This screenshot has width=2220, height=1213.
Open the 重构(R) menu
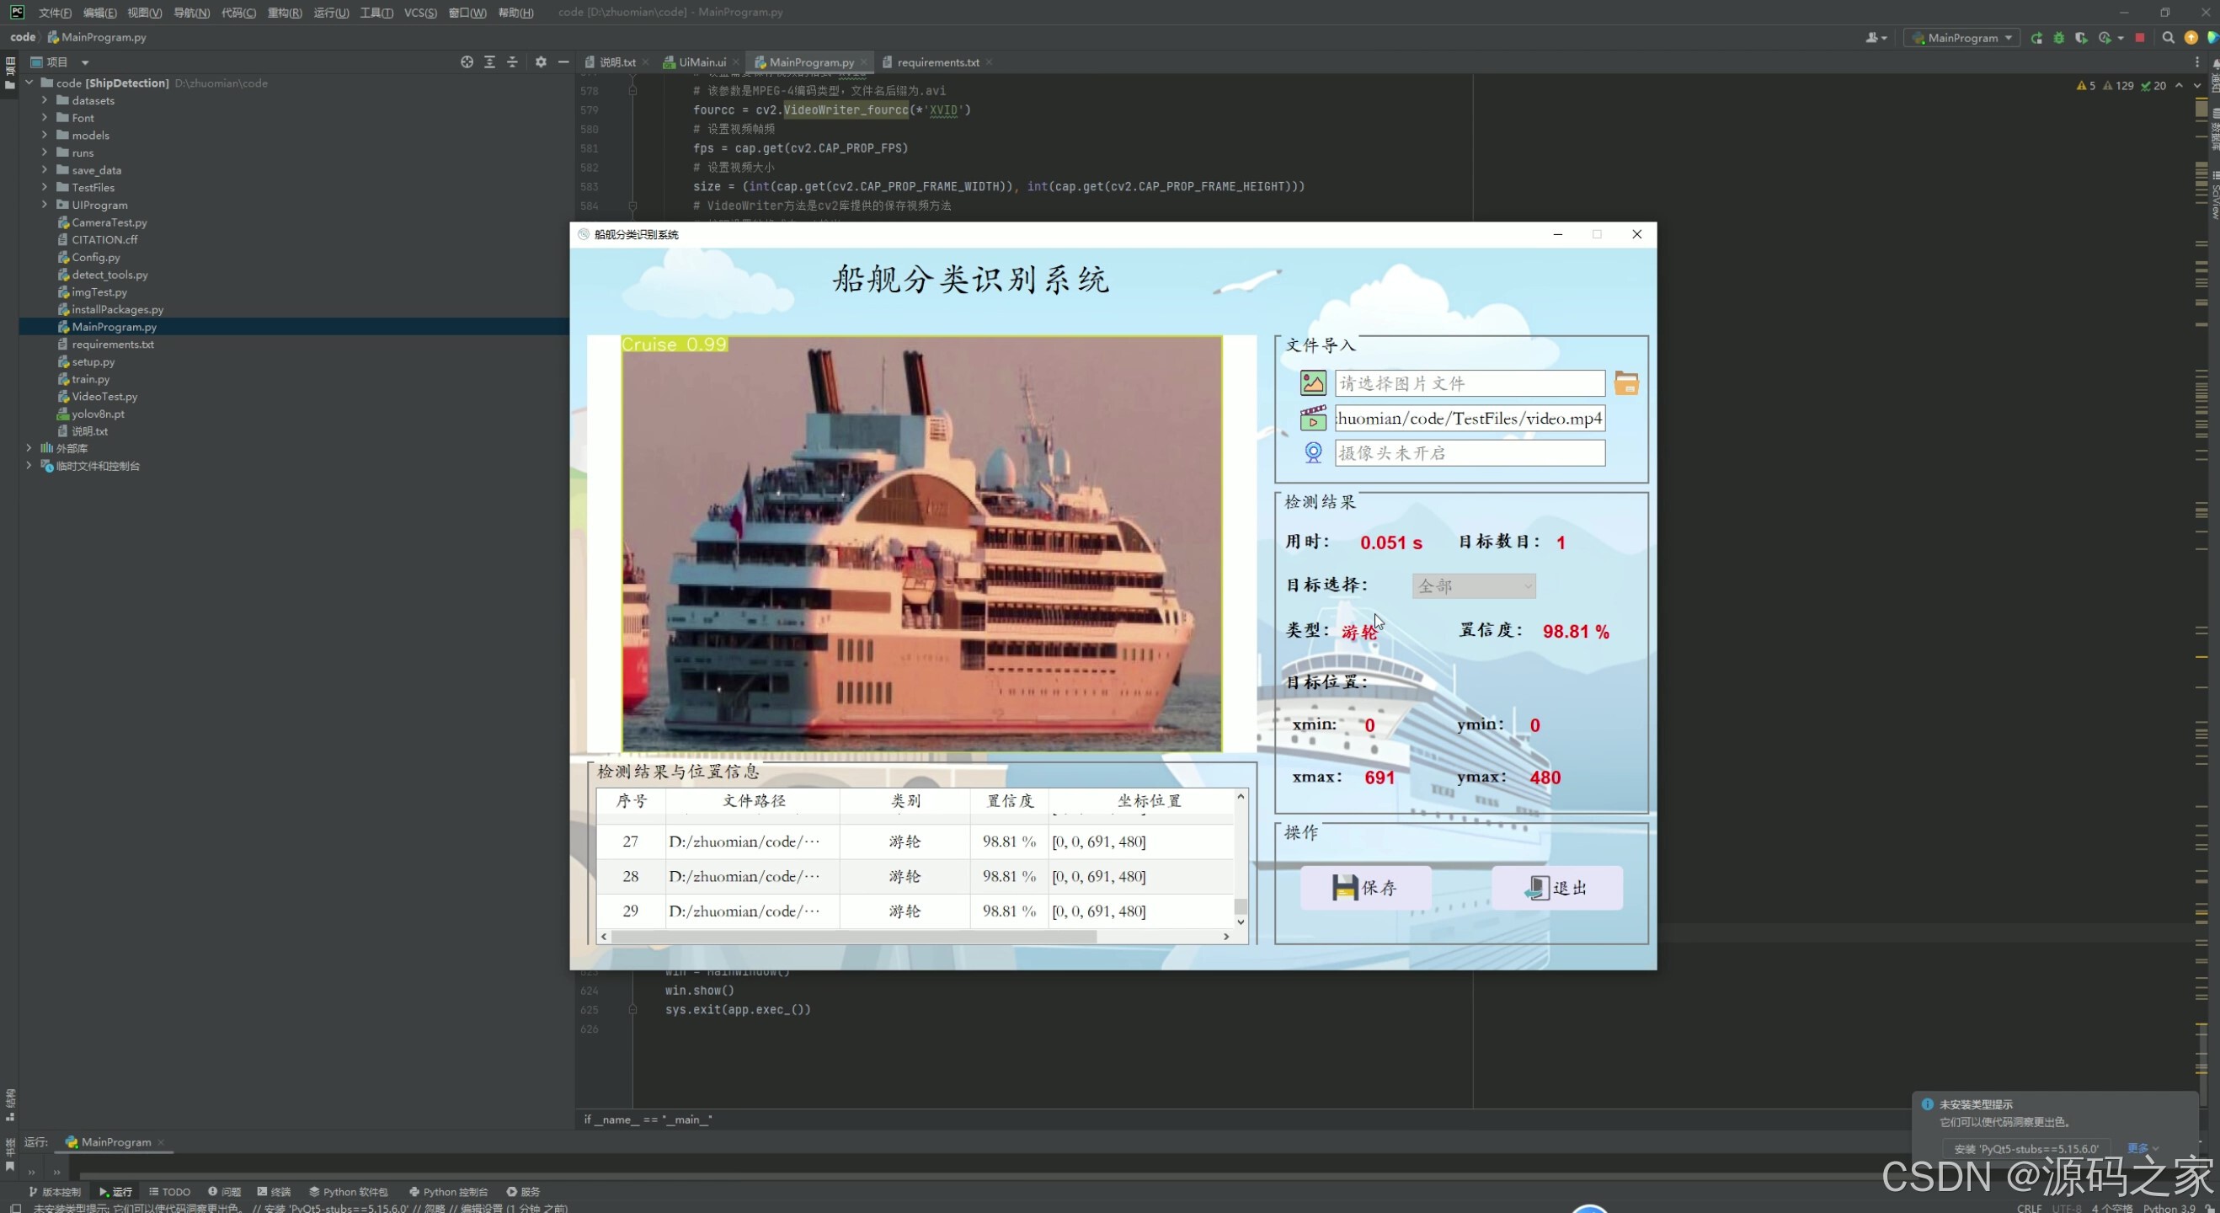point(285,12)
